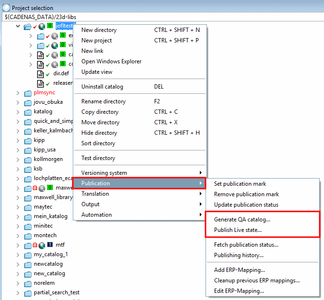Click the open folder icon of jofltest
The image size is (324, 300).
(x=27, y=27)
